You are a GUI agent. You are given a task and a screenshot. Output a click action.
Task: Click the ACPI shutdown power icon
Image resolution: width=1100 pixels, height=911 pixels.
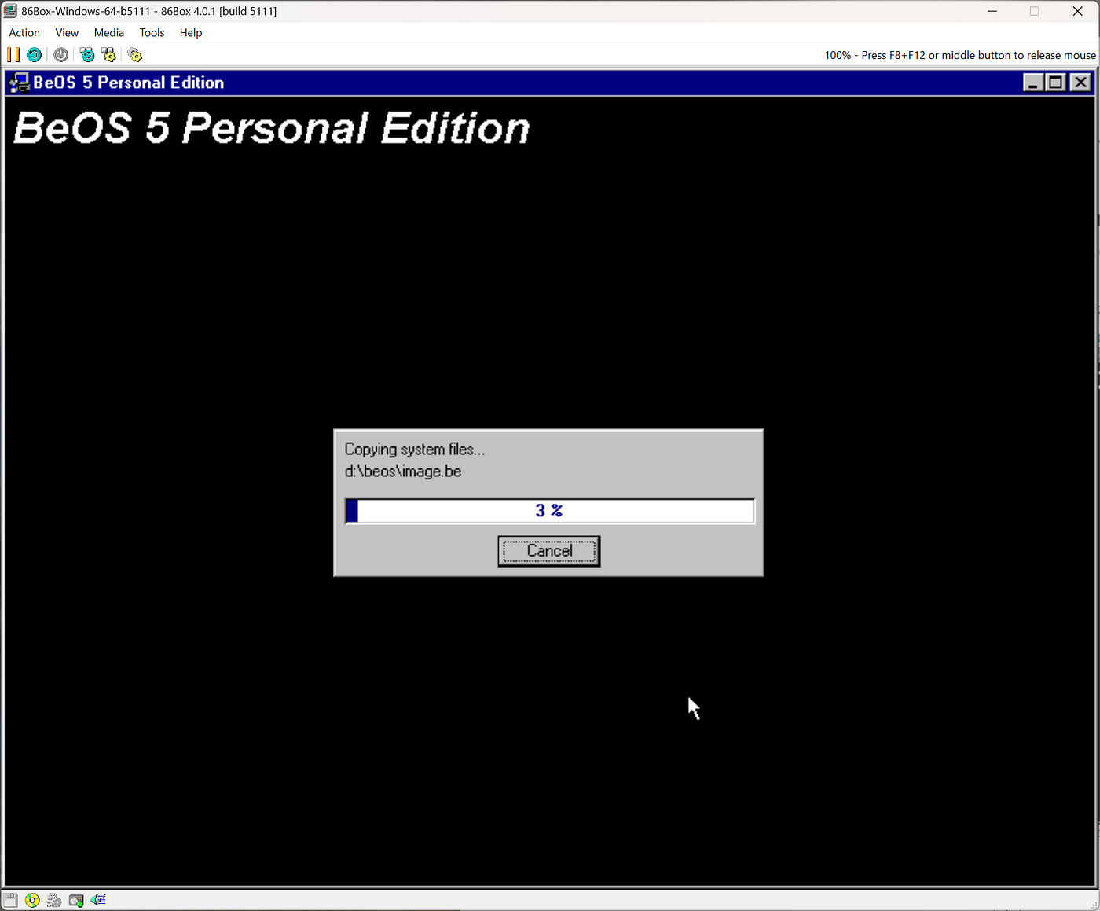point(60,54)
